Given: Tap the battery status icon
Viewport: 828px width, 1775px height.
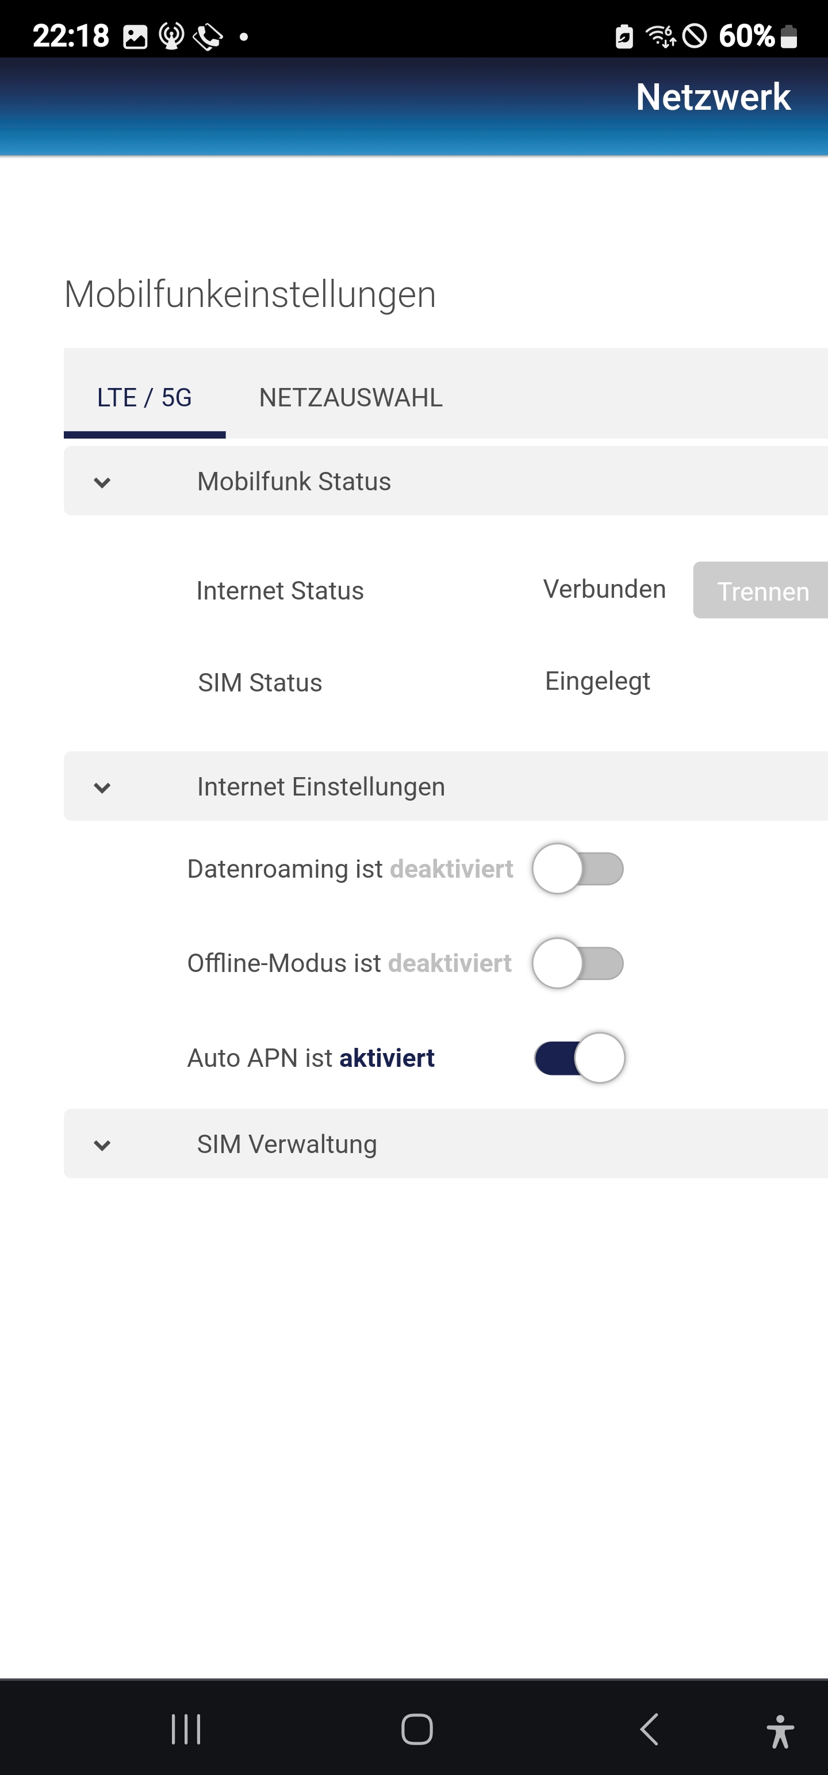Looking at the screenshot, I should pos(789,36).
